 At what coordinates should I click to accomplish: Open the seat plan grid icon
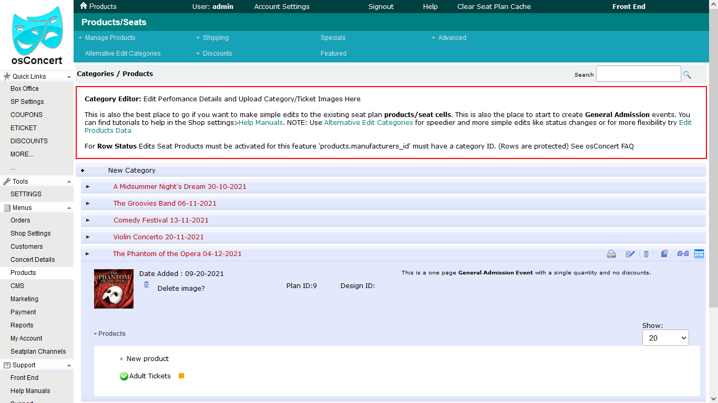699,254
